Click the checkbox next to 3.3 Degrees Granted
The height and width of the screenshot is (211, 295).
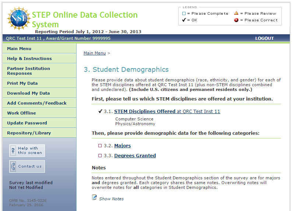(100, 156)
